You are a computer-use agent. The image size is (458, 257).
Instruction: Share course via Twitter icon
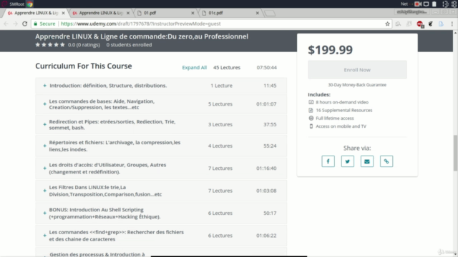click(x=348, y=161)
